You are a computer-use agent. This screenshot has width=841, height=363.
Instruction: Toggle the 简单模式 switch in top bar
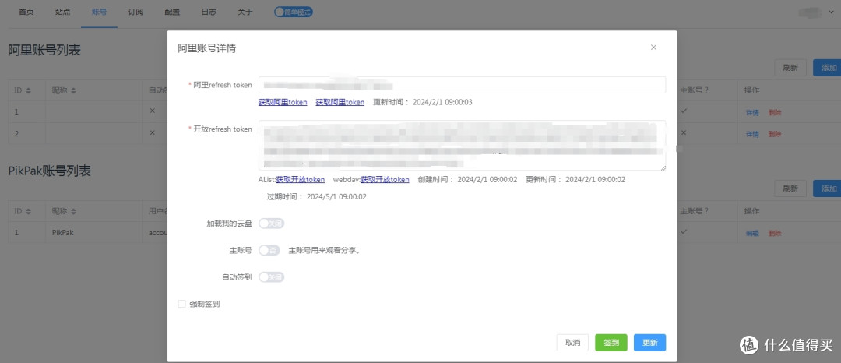pos(293,12)
